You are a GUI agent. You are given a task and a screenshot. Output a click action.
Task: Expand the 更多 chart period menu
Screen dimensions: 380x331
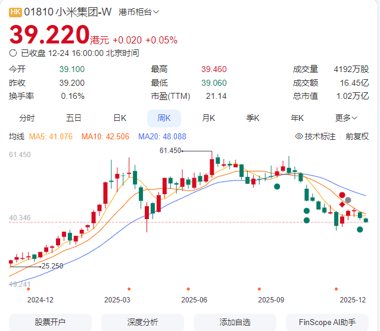tap(346, 118)
